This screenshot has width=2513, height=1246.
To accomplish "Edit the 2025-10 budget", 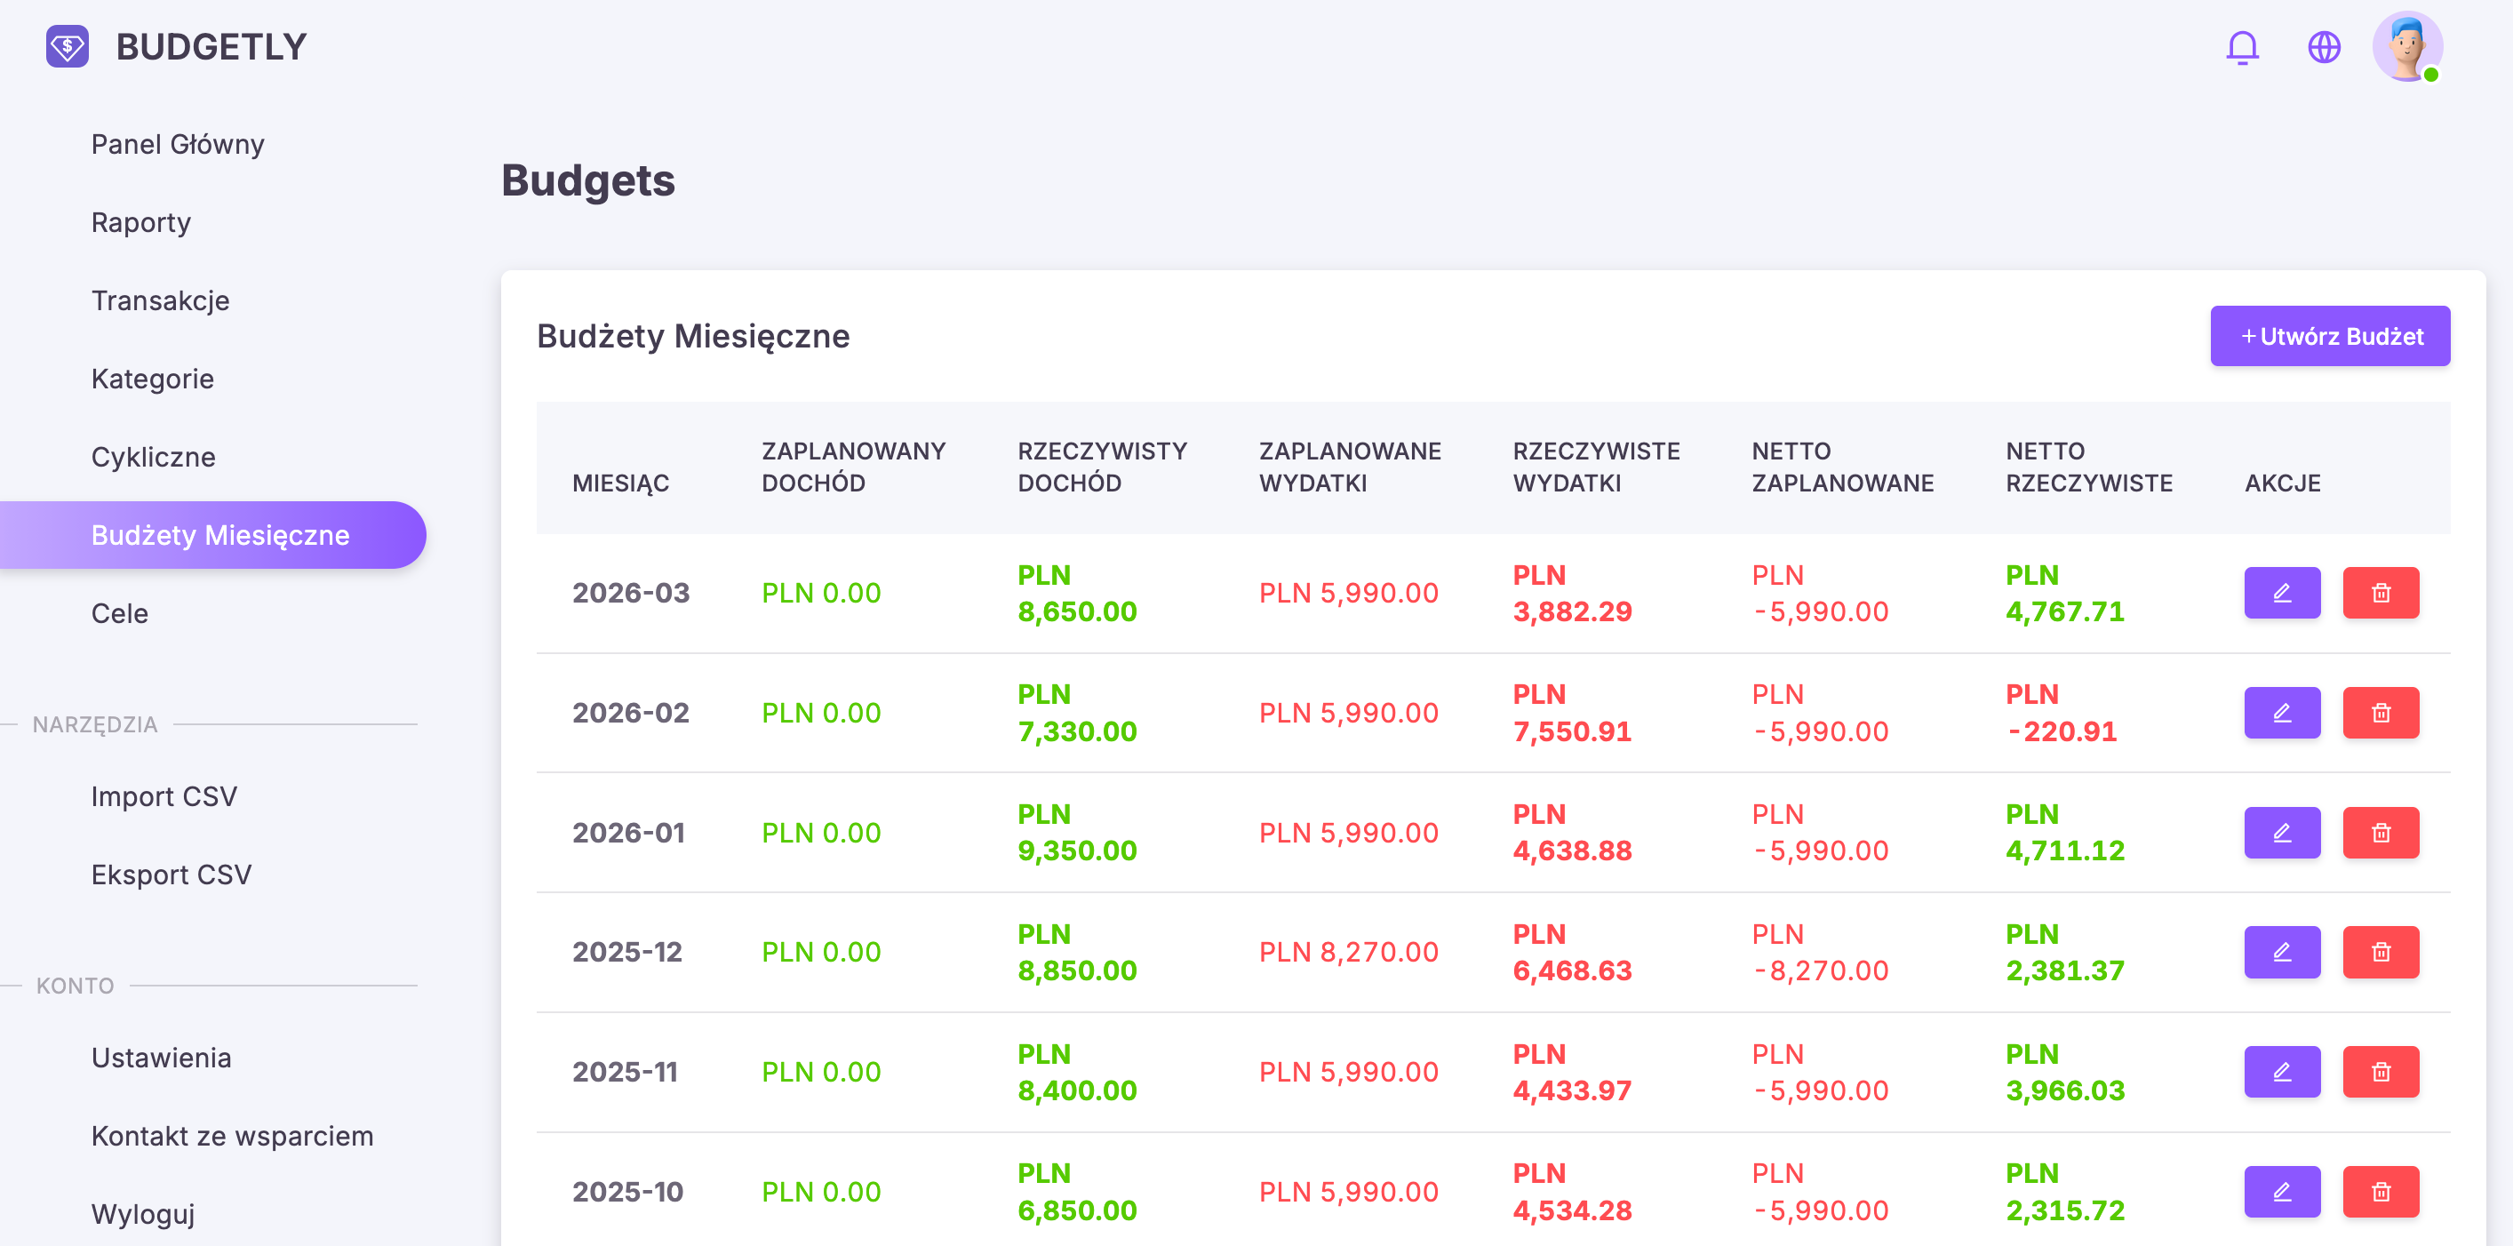I will (2282, 1192).
